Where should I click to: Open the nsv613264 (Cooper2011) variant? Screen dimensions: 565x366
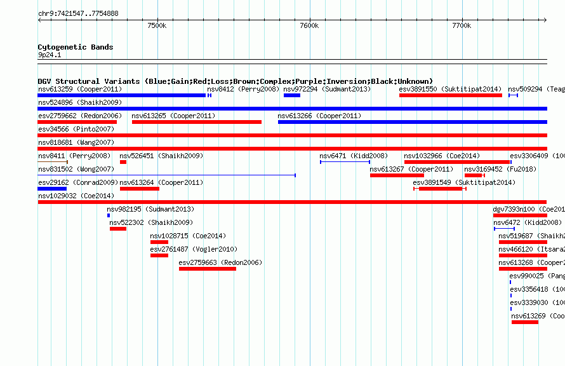(x=161, y=182)
